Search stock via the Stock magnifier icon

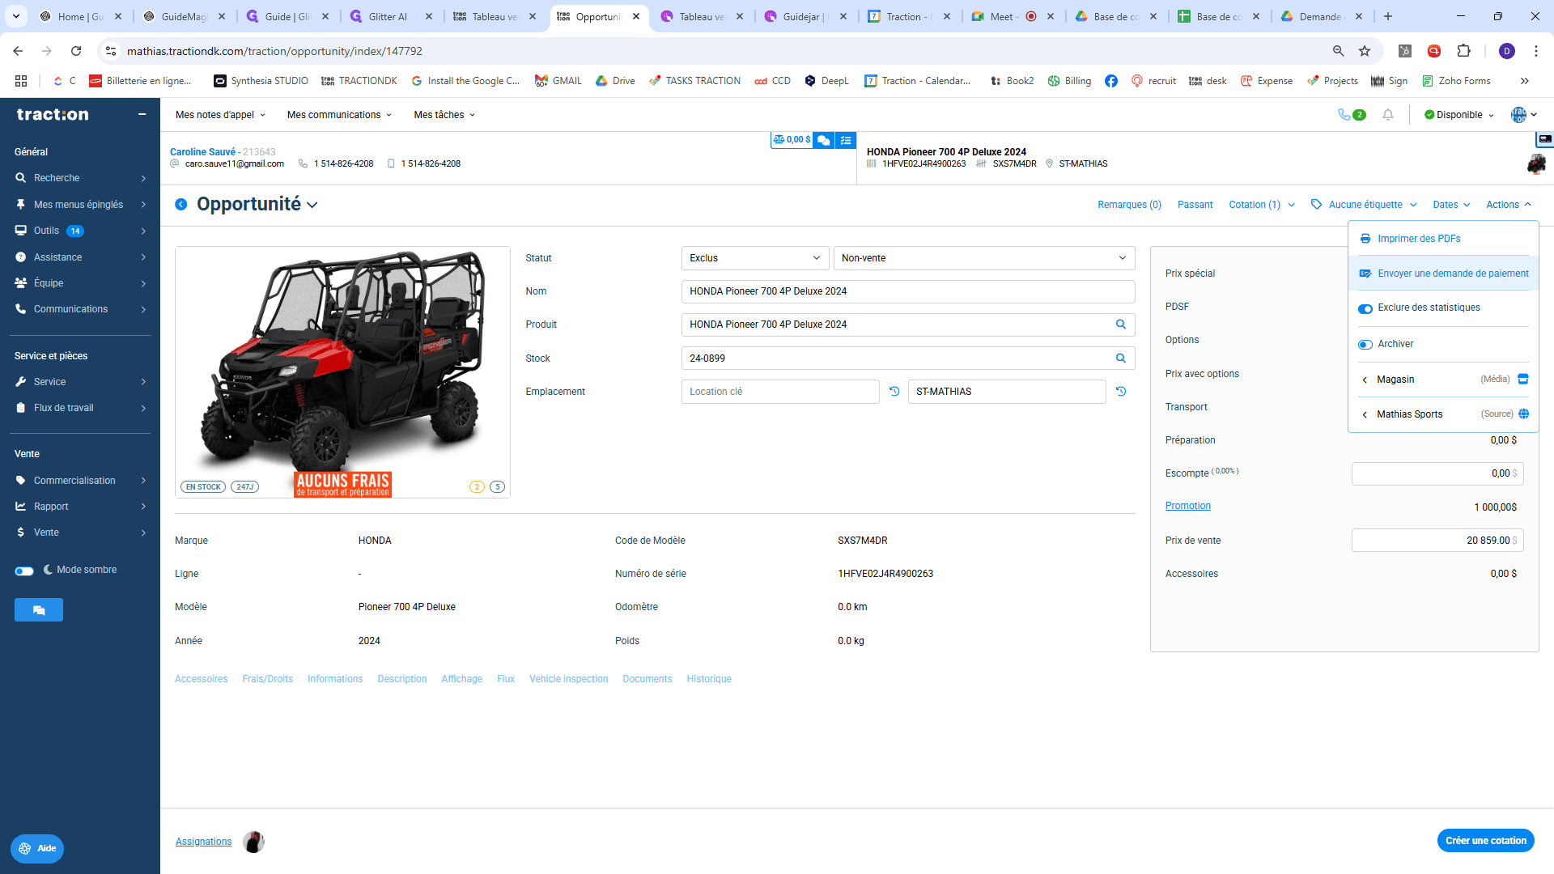(x=1121, y=359)
